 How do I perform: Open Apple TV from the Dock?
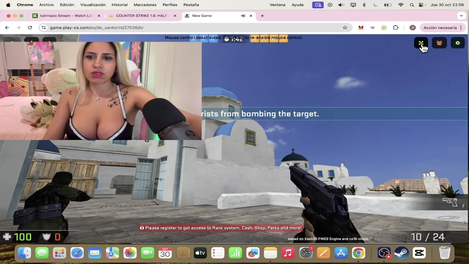click(200, 253)
